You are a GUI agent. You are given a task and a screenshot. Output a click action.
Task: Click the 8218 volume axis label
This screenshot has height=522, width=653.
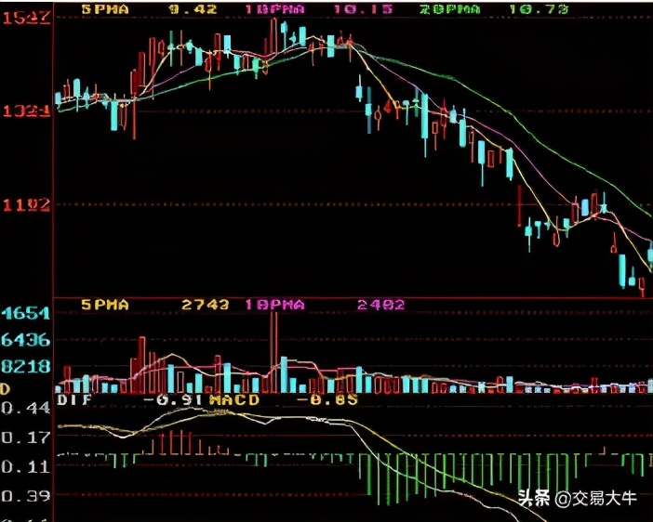click(25, 366)
